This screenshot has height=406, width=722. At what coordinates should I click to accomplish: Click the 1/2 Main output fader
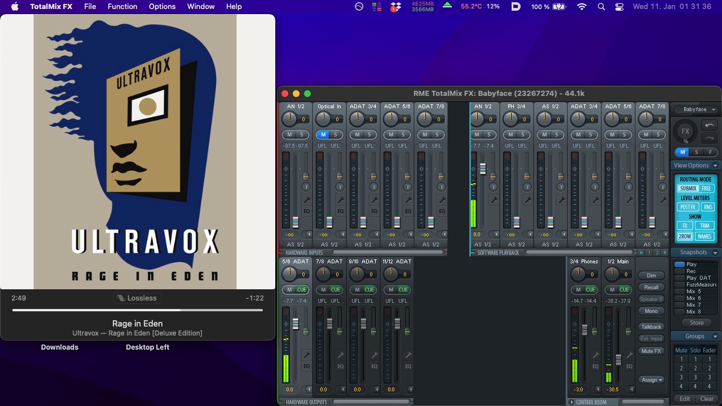[x=619, y=359]
